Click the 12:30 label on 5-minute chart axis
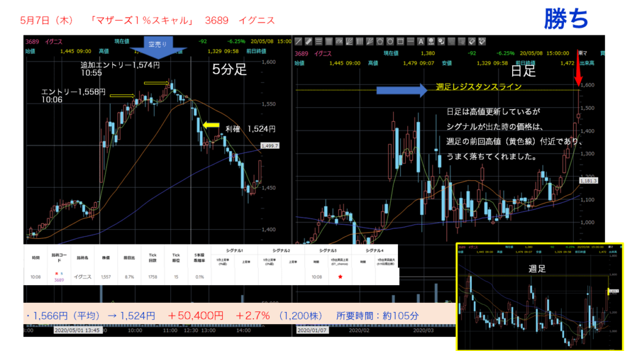Viewport: 625px width, 351px height. pyautogui.click(x=191, y=330)
